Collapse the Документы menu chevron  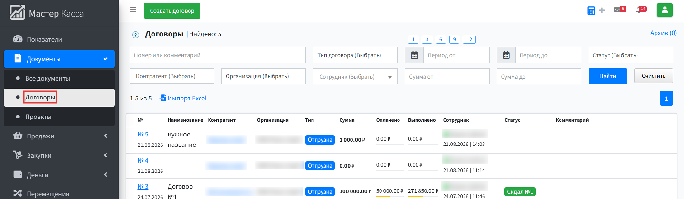coord(105,59)
